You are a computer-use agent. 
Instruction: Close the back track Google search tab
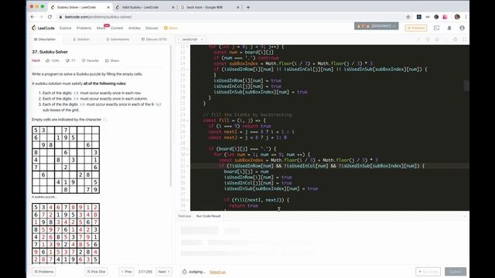tap(237, 7)
